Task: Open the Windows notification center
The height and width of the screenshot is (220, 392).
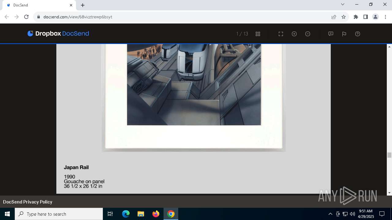Action: click(x=382, y=214)
